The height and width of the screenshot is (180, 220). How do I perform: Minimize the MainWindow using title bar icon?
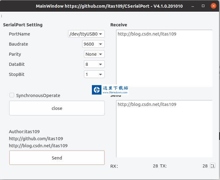[x=192, y=6]
